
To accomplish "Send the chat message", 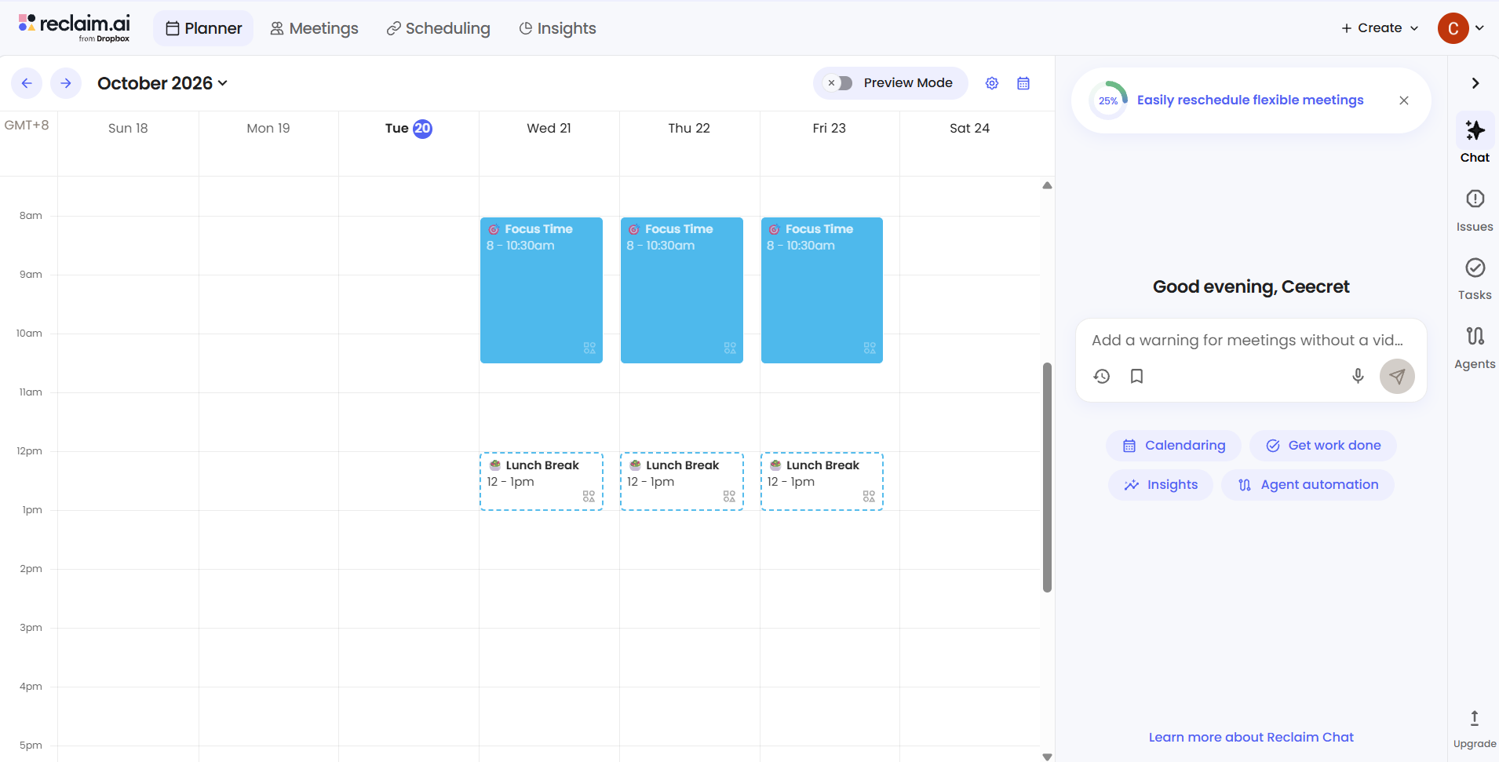I will point(1397,377).
